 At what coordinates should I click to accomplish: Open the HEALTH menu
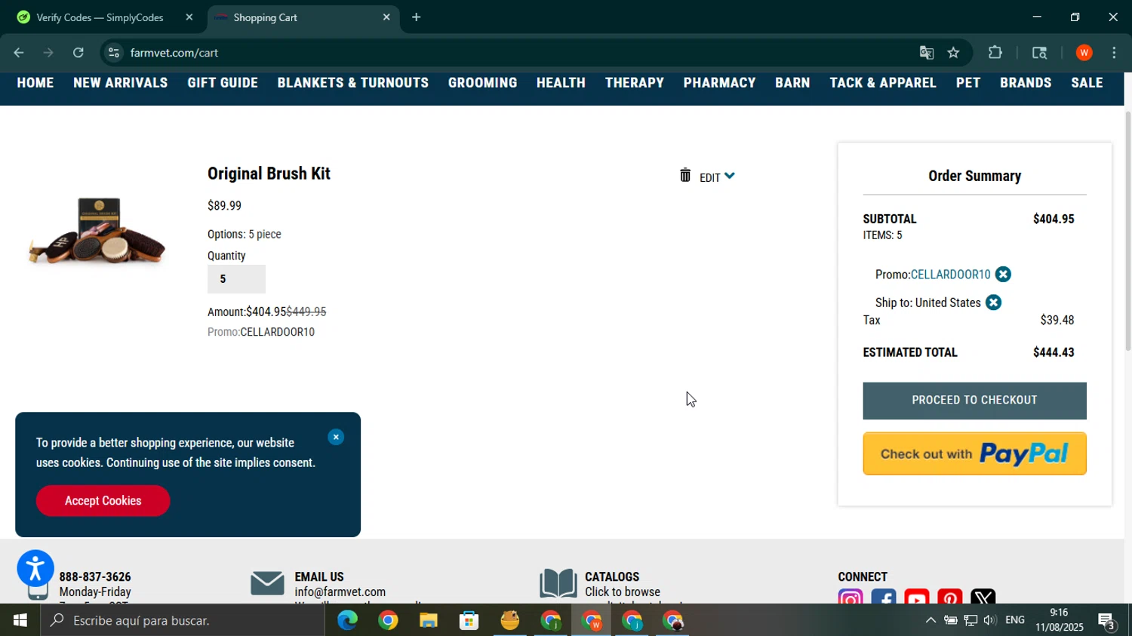(x=561, y=83)
